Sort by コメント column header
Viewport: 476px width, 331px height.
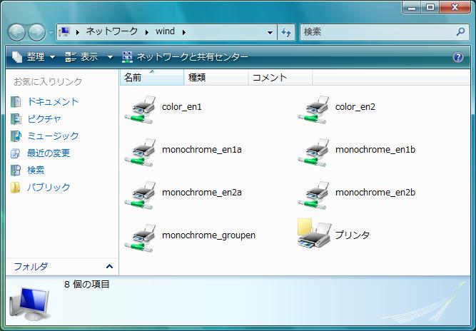click(x=280, y=78)
